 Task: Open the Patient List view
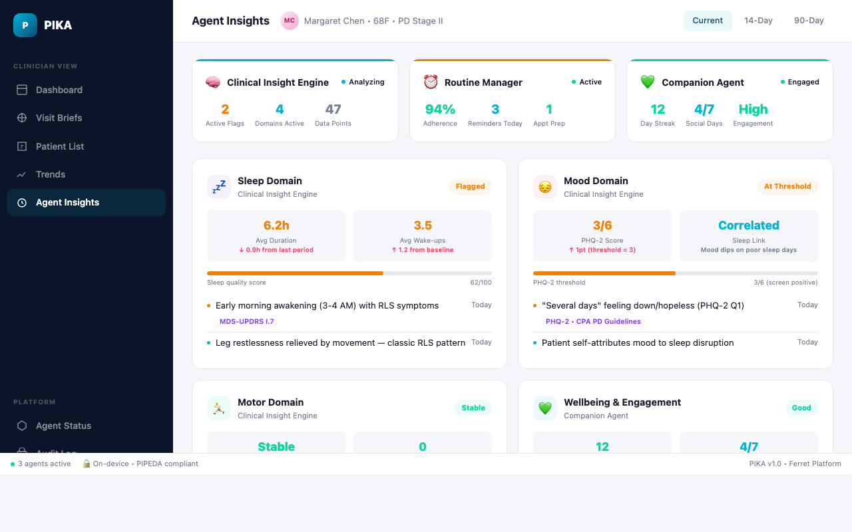59,146
